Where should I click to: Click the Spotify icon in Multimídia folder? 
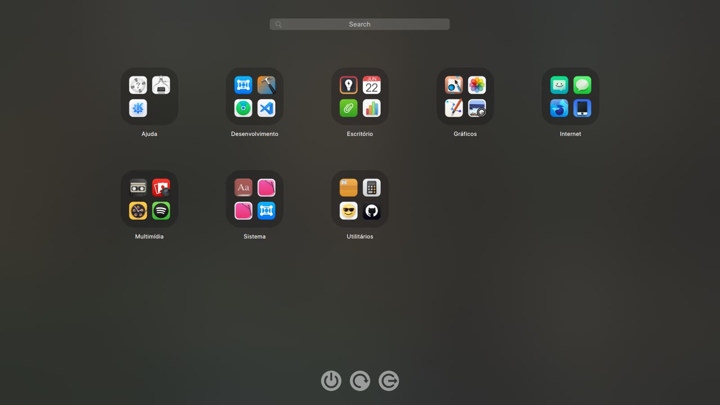pos(161,211)
